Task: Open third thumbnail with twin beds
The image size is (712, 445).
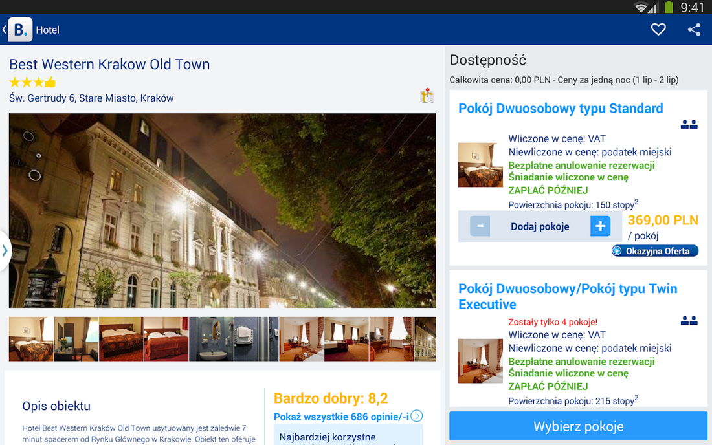Action: coord(121,339)
